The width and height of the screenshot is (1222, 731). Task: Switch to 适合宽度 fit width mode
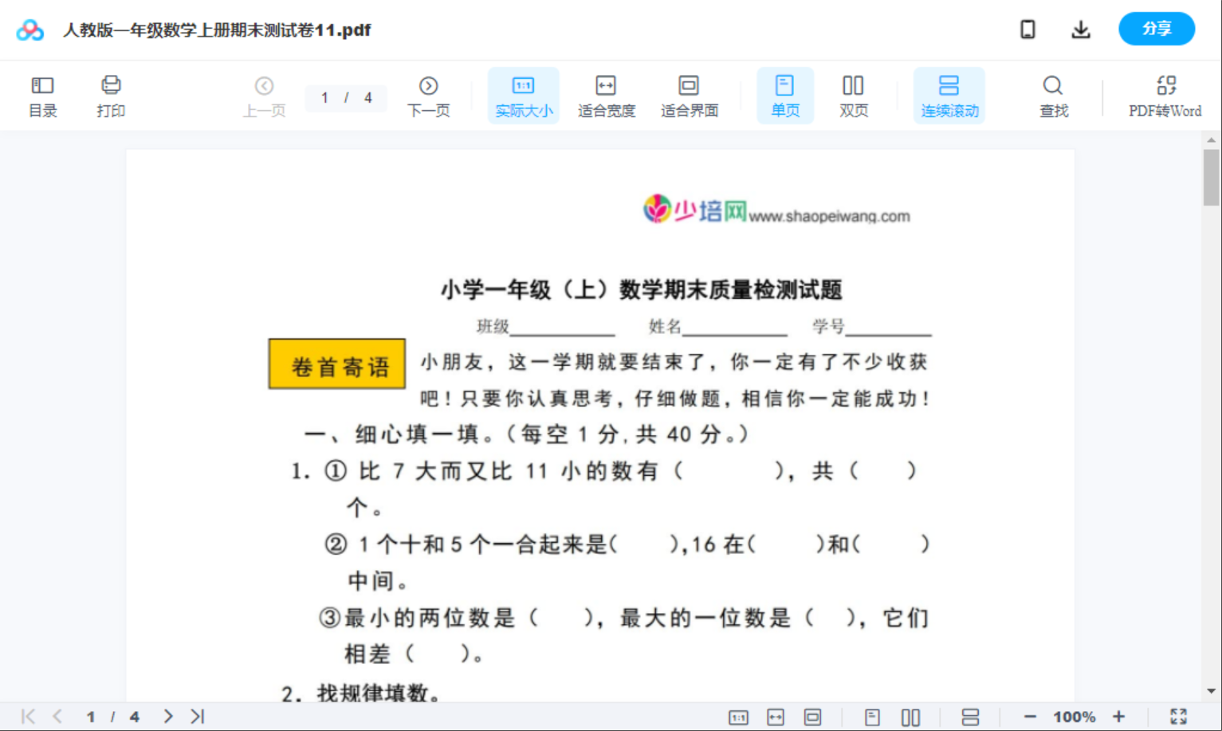coord(606,95)
